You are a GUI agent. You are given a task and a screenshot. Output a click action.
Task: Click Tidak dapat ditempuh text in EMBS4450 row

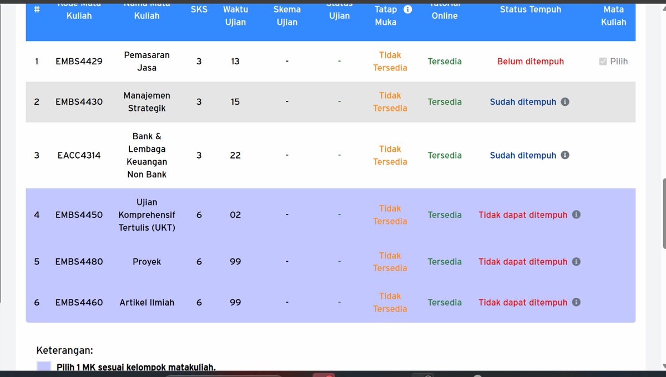523,215
